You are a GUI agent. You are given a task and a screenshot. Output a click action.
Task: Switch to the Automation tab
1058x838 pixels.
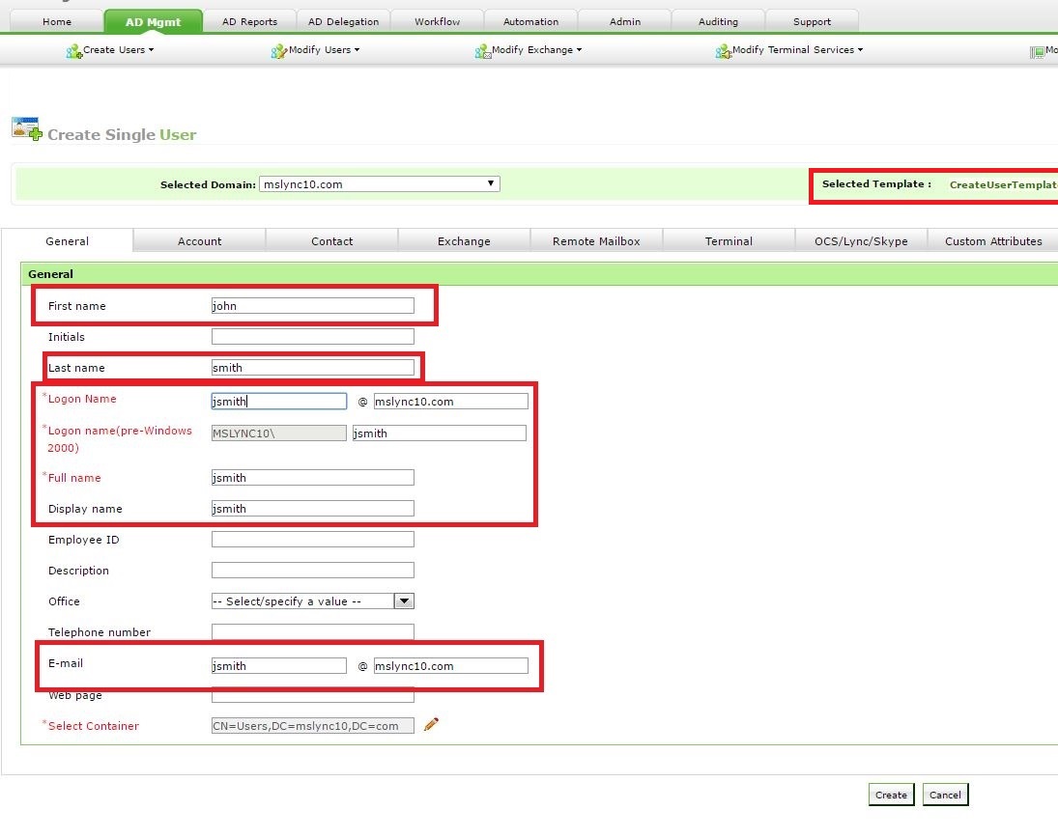(531, 21)
